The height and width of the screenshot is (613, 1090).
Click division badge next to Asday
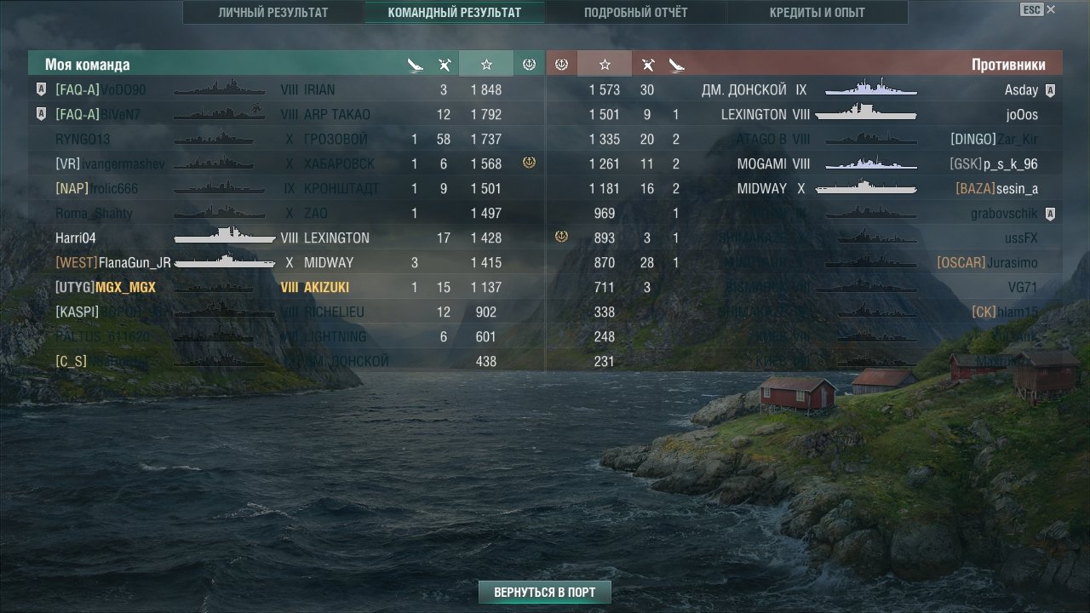click(x=1050, y=90)
